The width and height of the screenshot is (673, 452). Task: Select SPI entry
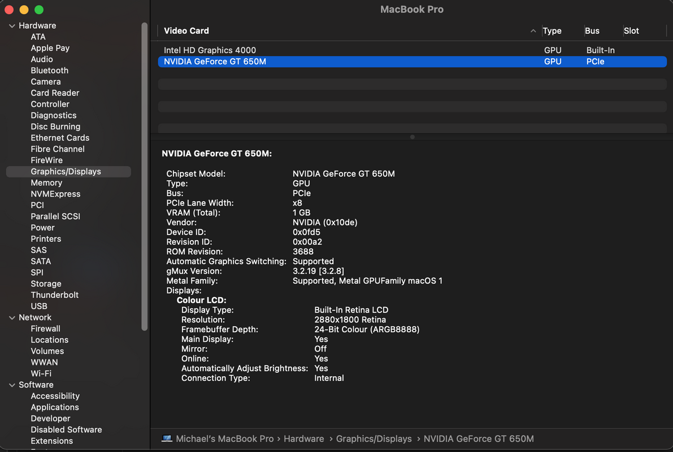coord(37,272)
